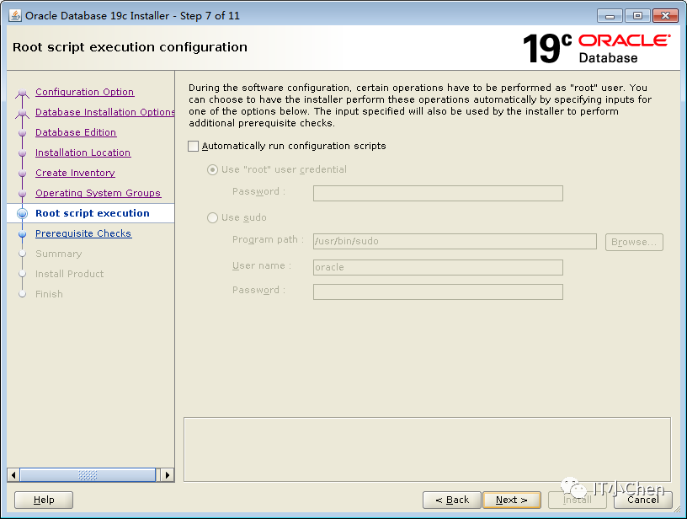The image size is (687, 519).
Task: Click the Root script execution step marker icon
Action: [23, 213]
